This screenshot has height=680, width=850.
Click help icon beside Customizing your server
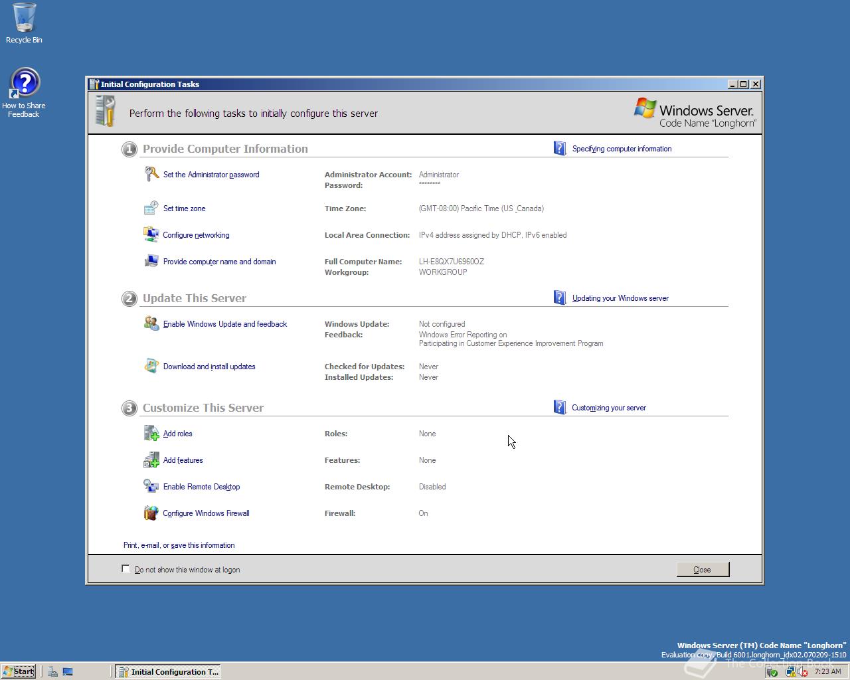[x=560, y=407]
